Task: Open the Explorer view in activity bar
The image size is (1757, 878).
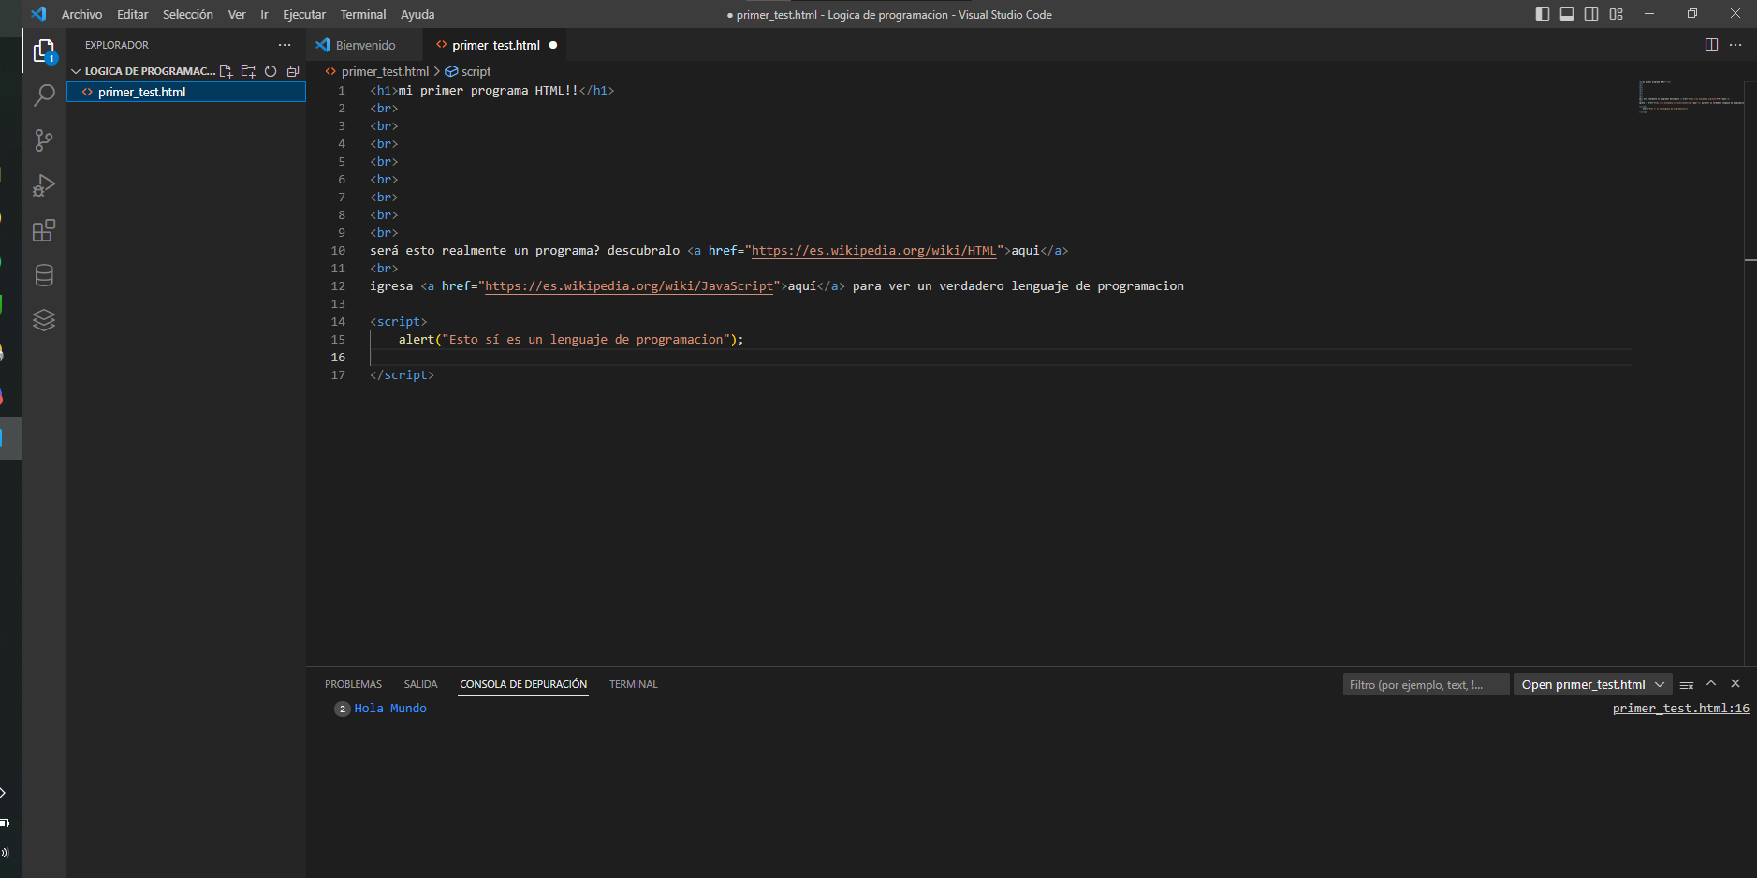Action: (44, 51)
